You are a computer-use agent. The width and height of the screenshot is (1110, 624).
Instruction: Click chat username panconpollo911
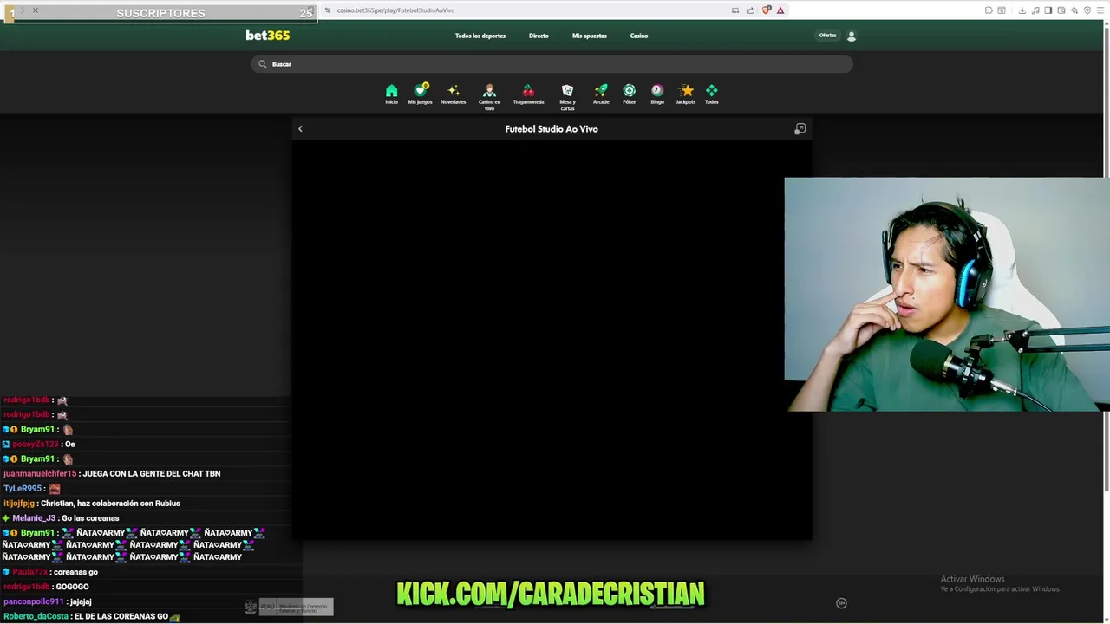[x=34, y=601]
